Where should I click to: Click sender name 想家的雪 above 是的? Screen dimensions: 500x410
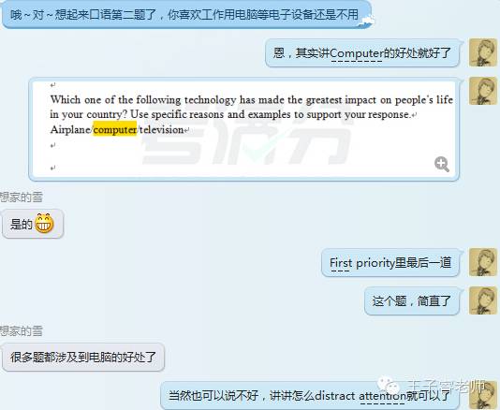21,197
